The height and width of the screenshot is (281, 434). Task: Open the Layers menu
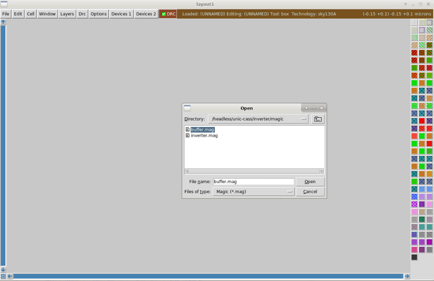pyautogui.click(x=67, y=14)
